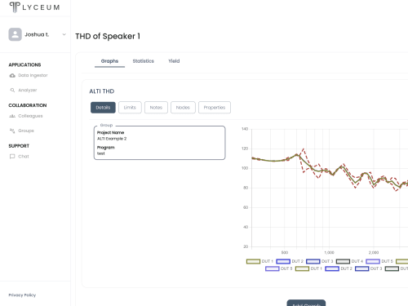Open the Properties section

(215, 108)
